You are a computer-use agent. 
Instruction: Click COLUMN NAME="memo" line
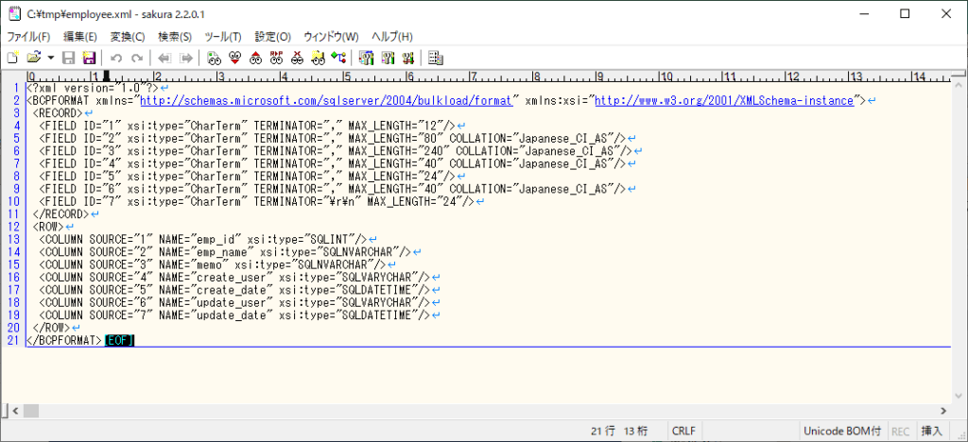pyautogui.click(x=213, y=263)
